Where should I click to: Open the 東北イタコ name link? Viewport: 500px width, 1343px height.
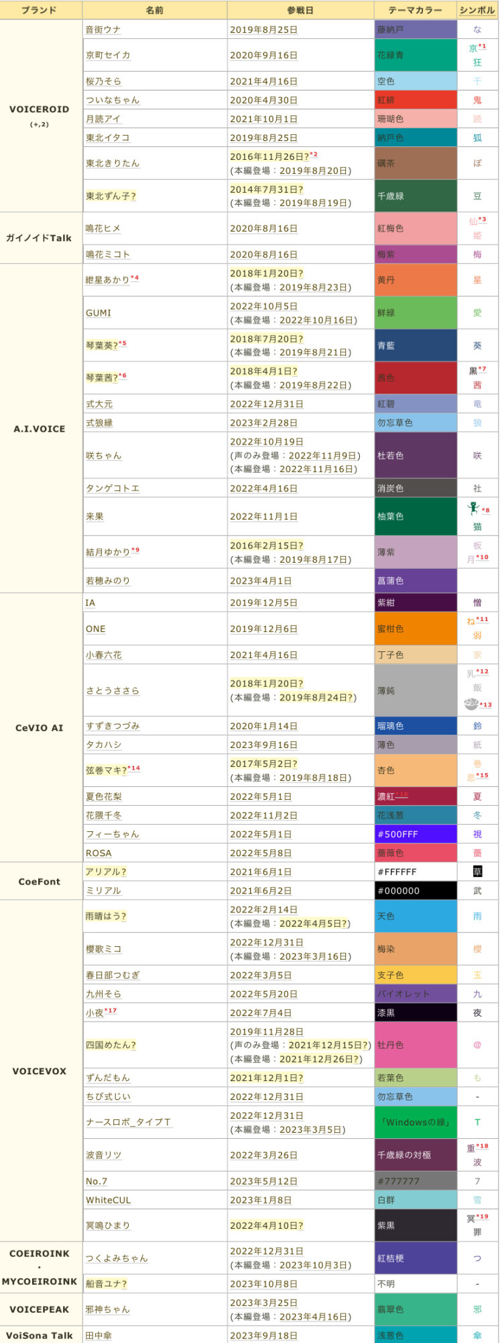tap(108, 138)
